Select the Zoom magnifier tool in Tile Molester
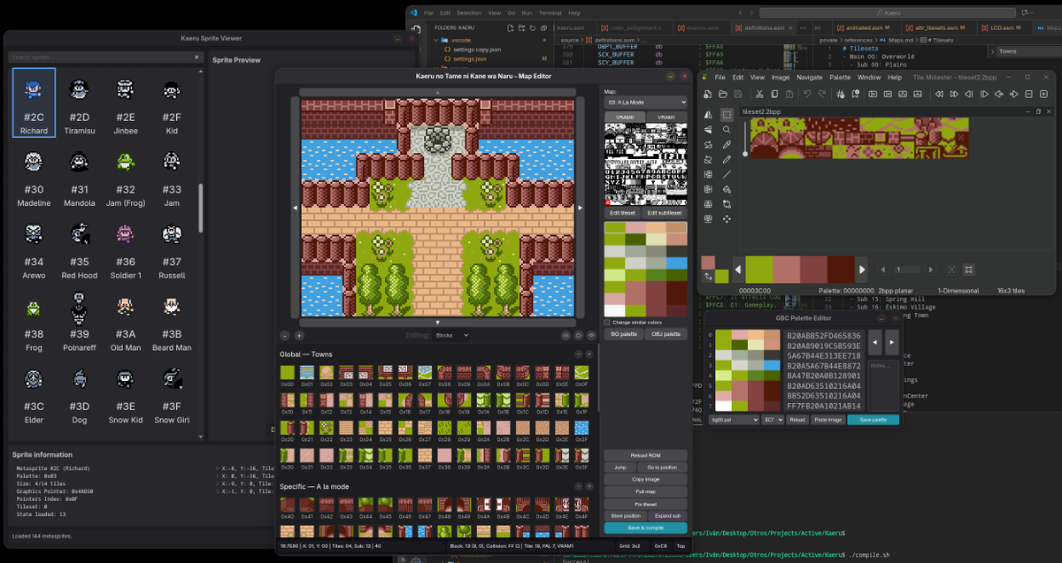The image size is (1062, 563). 727,129
